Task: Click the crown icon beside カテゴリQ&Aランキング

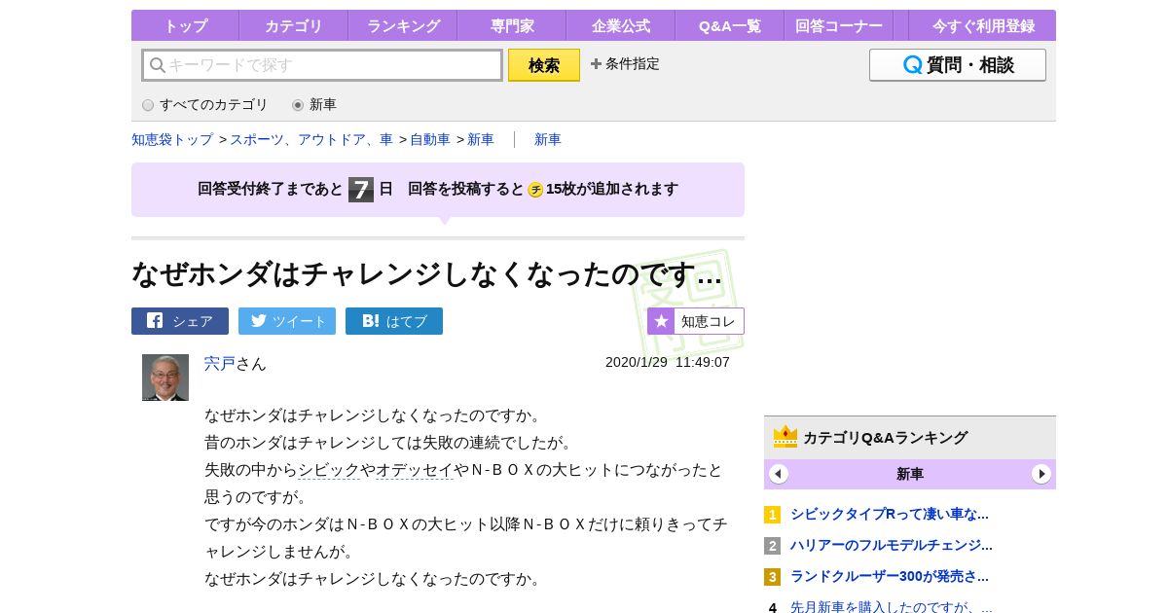Action: point(785,437)
